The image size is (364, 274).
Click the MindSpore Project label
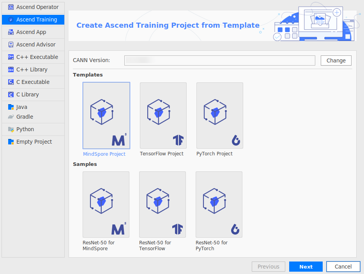(x=104, y=154)
